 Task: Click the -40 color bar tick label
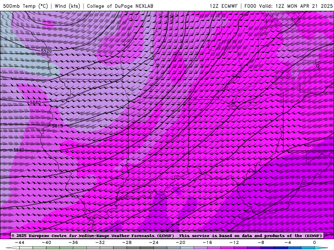pos(46,242)
